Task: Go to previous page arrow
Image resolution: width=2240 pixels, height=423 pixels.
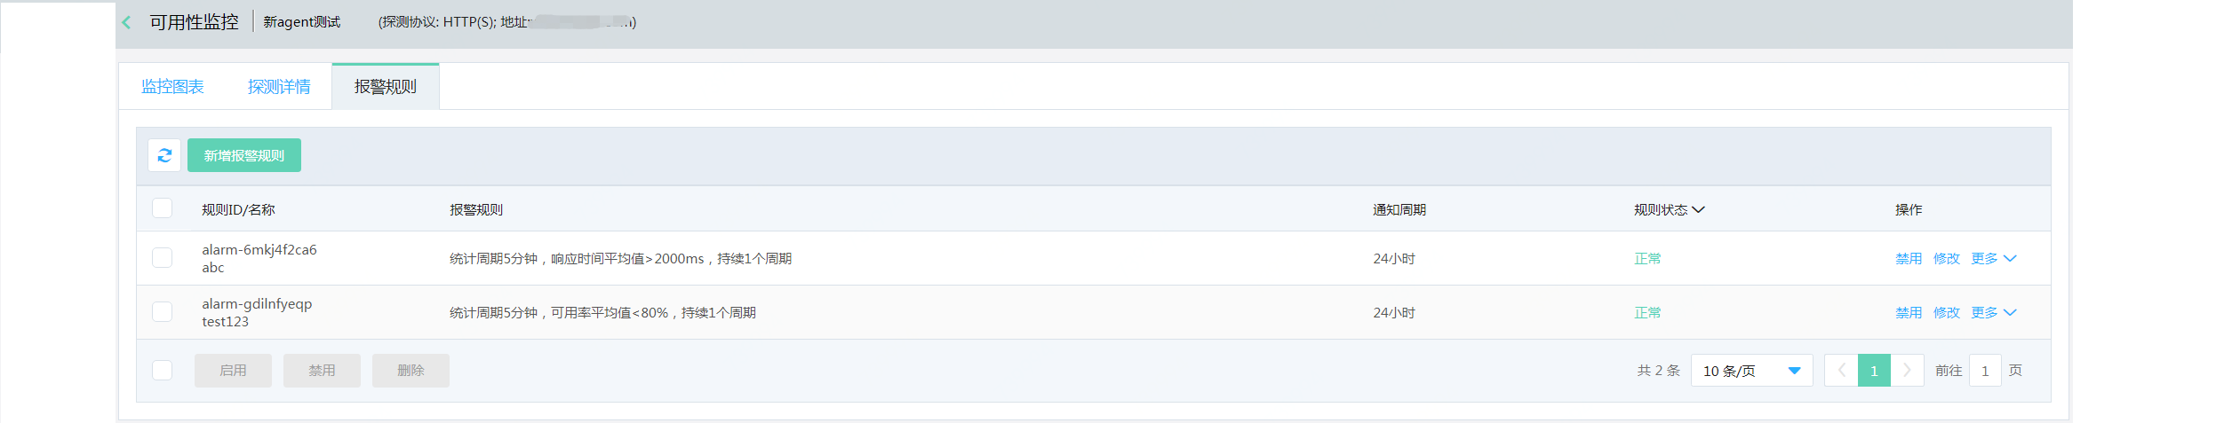Action: (x=1841, y=371)
